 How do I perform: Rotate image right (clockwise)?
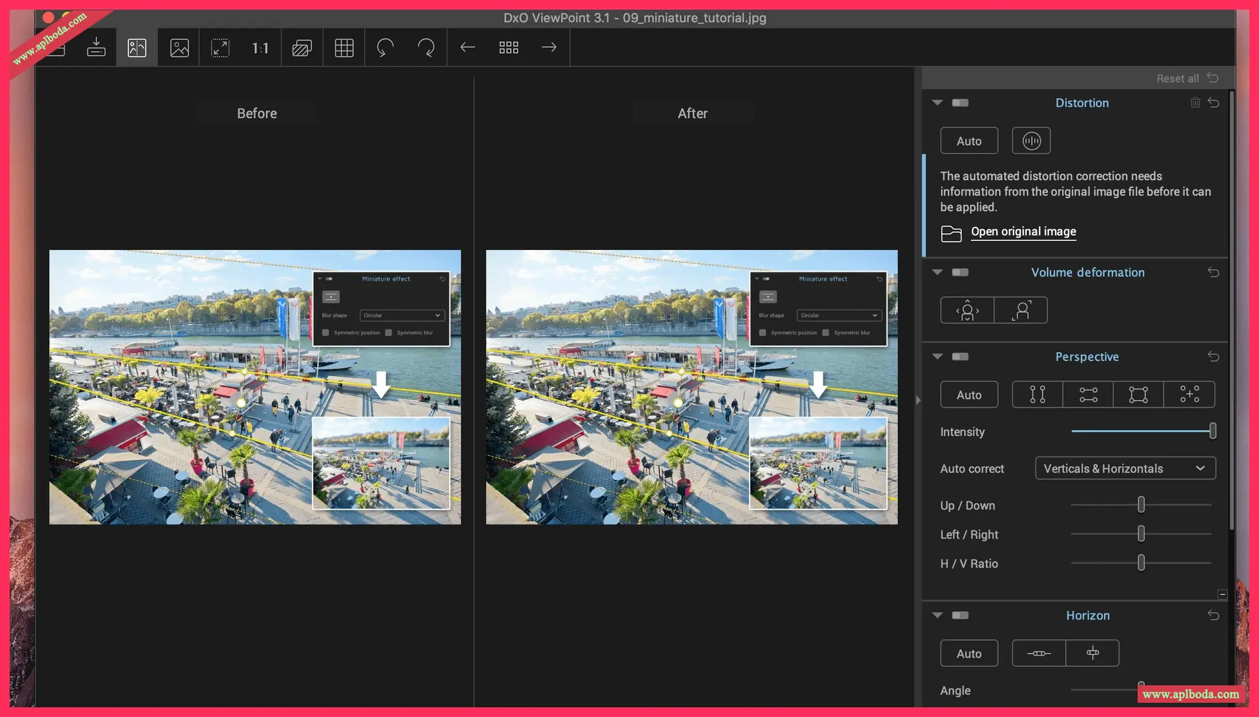(426, 47)
